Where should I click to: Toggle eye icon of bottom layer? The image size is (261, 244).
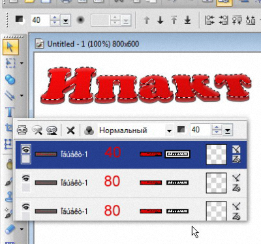(26, 207)
